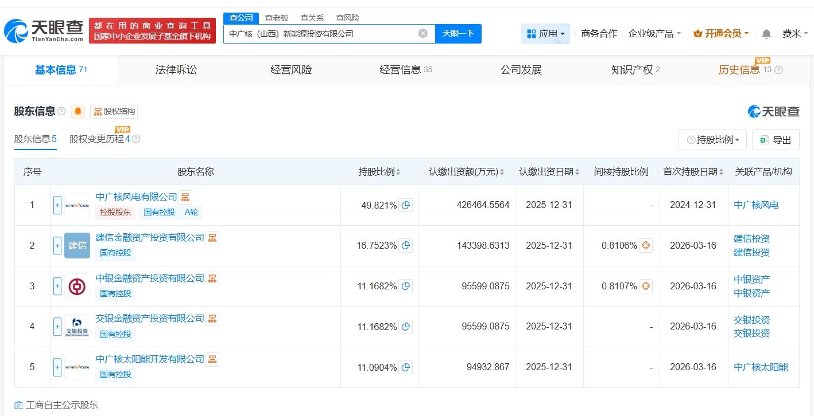Click the 天眼一下 search button
Screen dimensions: 814x416
(458, 33)
